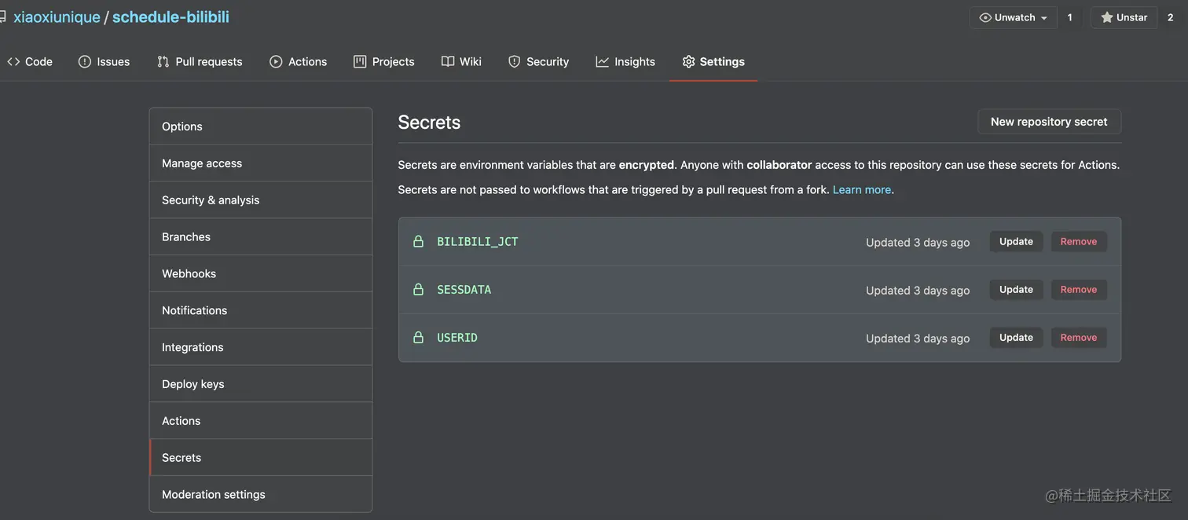Open Manage access in sidebar
1188x520 pixels.
[261, 163]
